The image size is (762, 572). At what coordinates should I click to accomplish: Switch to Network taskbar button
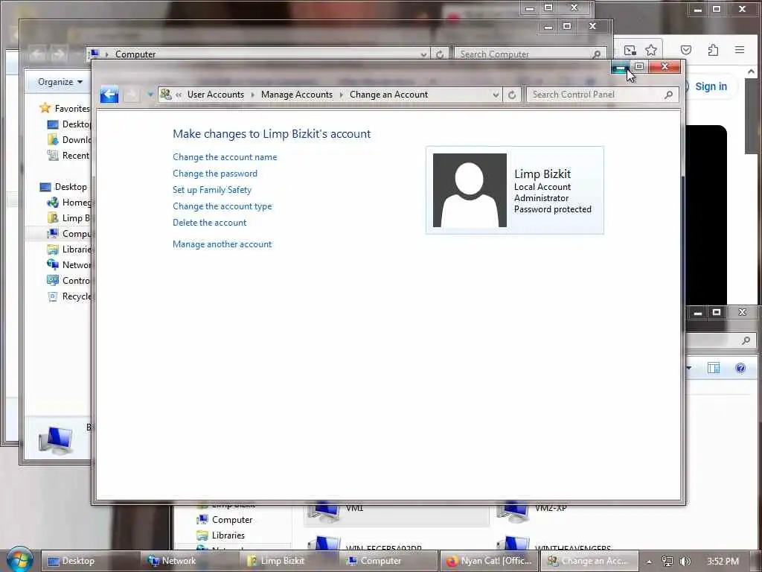(190, 561)
